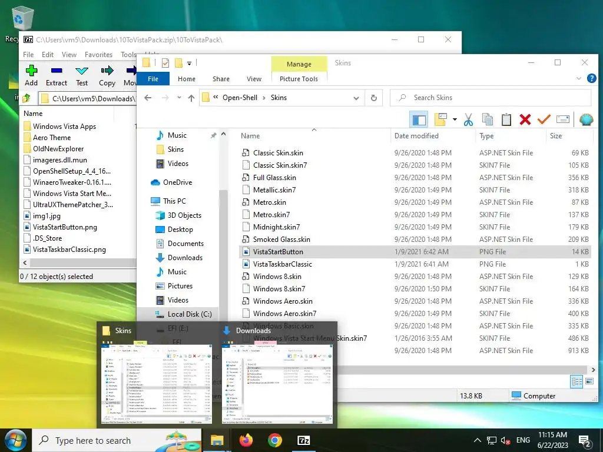
Task: Select the Midnight.skin7 file
Action: (x=277, y=227)
